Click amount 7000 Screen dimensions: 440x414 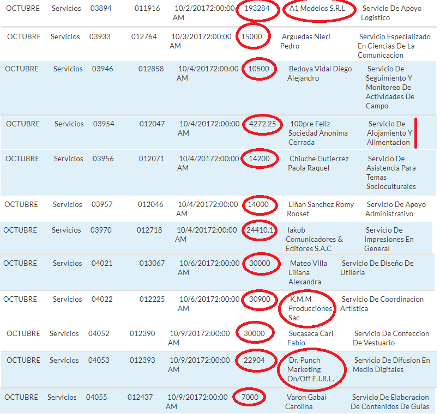(250, 398)
